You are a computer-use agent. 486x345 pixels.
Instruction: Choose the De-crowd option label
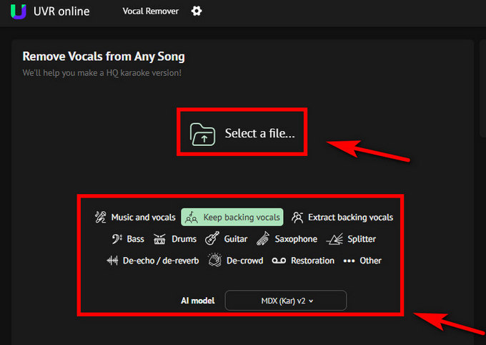[x=245, y=261]
